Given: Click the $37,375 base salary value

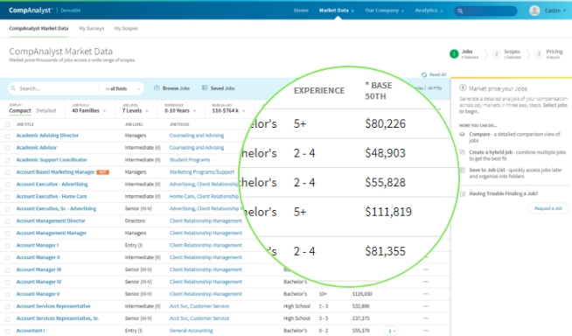Looking at the screenshot, I should [361, 318].
